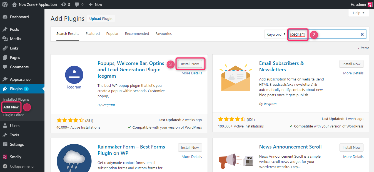Click the Smaily avatar next to Hi, admin
The width and height of the screenshot is (374, 172).
tap(370, 4)
